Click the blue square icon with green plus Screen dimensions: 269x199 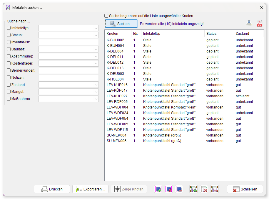158,189
